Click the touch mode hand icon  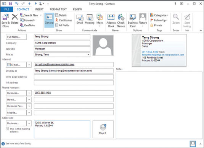41,4
